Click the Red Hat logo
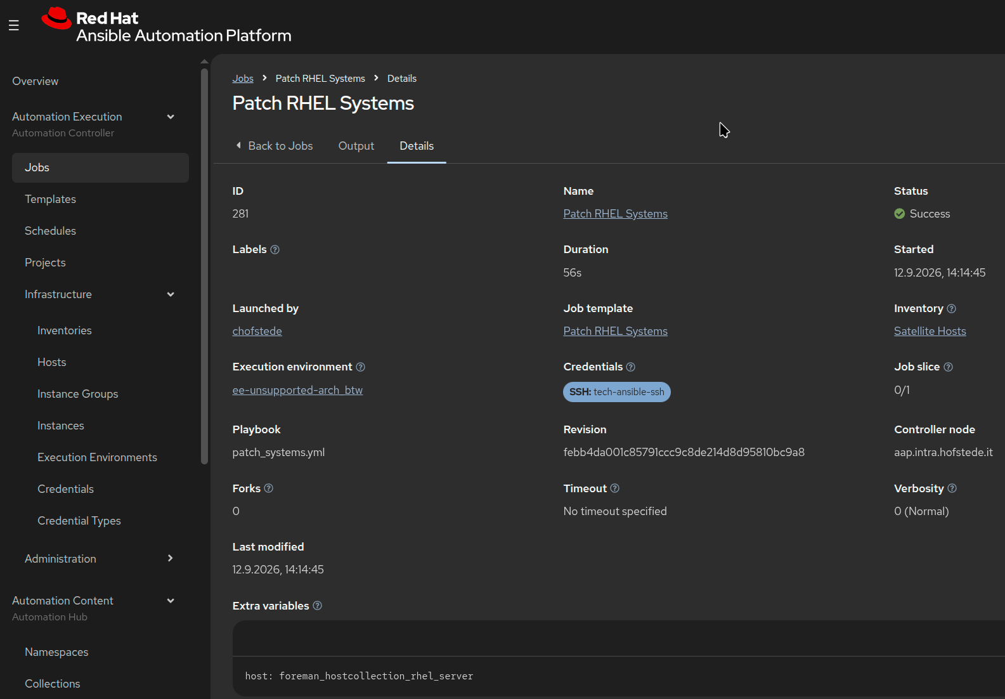 pyautogui.click(x=166, y=26)
